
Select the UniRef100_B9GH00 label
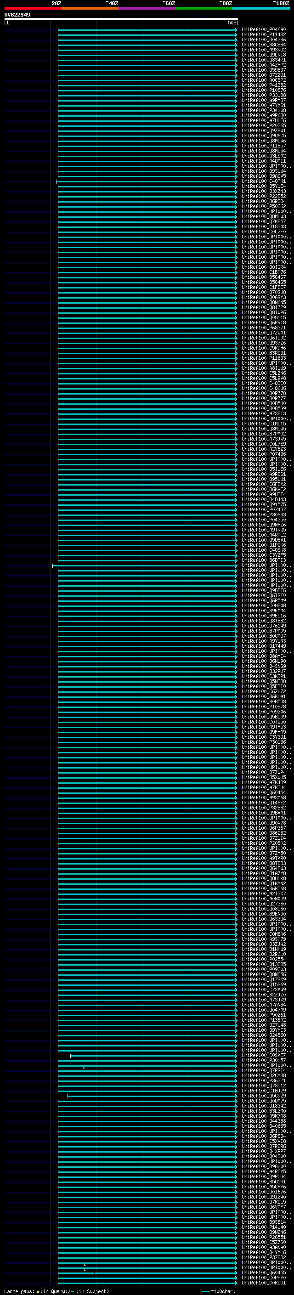(x=264, y=1166)
